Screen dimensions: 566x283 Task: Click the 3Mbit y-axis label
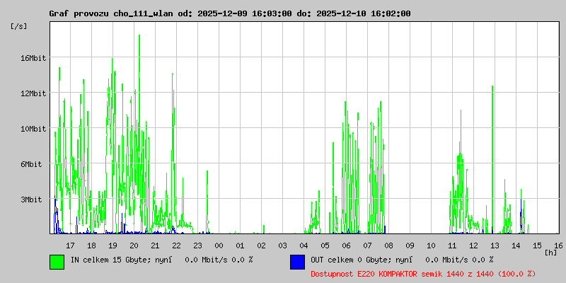point(30,200)
